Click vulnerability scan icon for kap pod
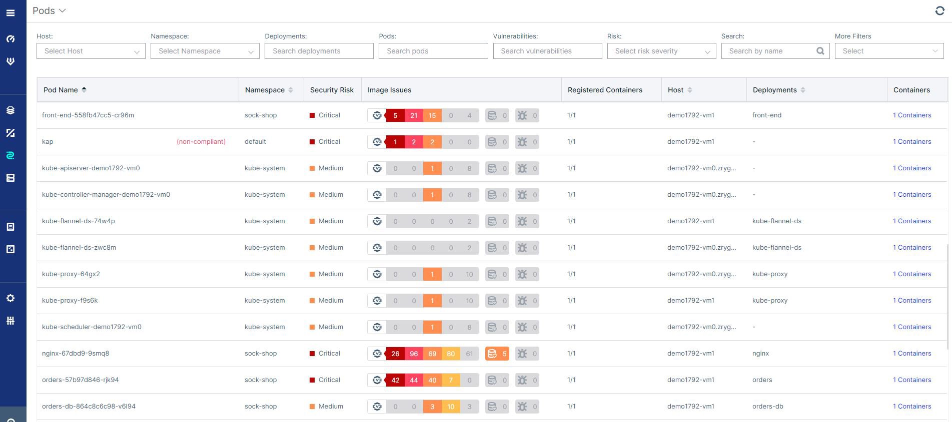This screenshot has height=422, width=952. (x=377, y=142)
